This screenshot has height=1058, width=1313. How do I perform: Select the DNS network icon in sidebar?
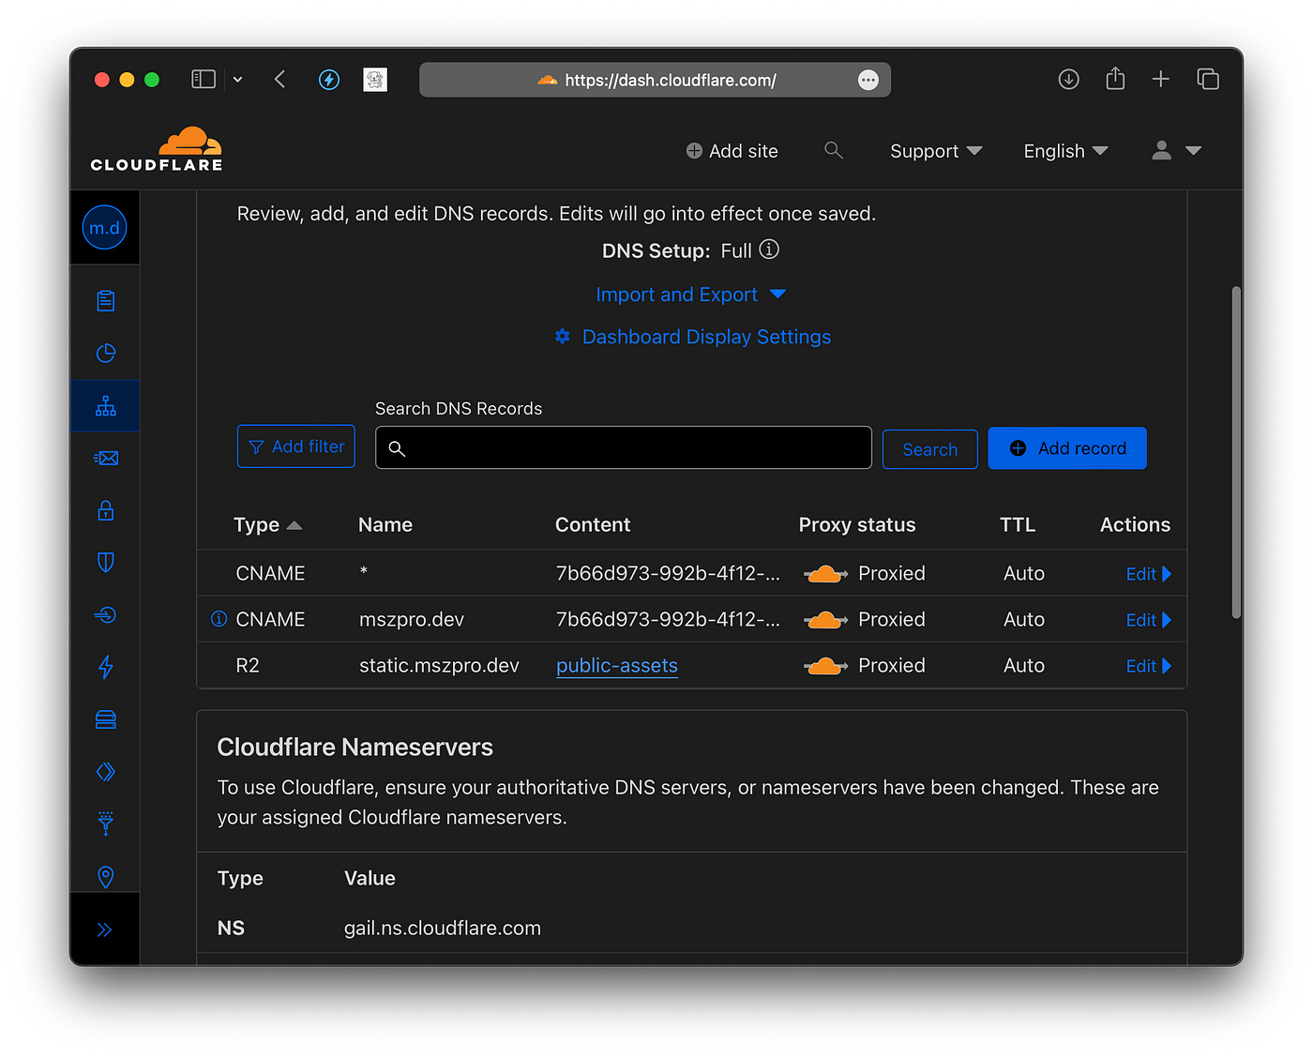[105, 406]
